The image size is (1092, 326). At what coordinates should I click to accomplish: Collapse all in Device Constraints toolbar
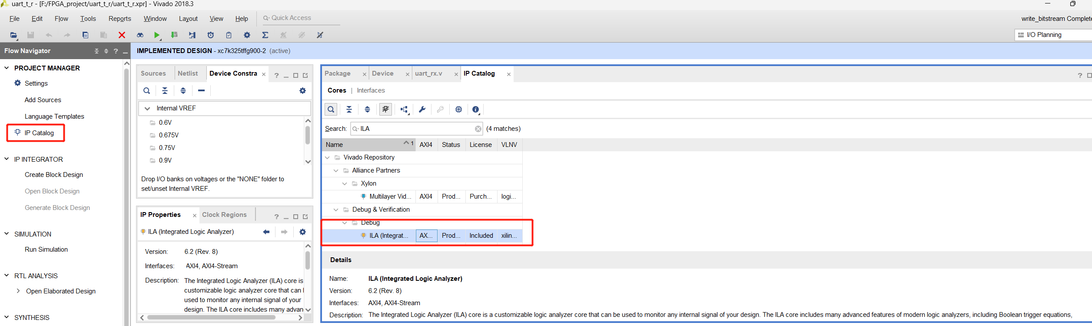[165, 91]
